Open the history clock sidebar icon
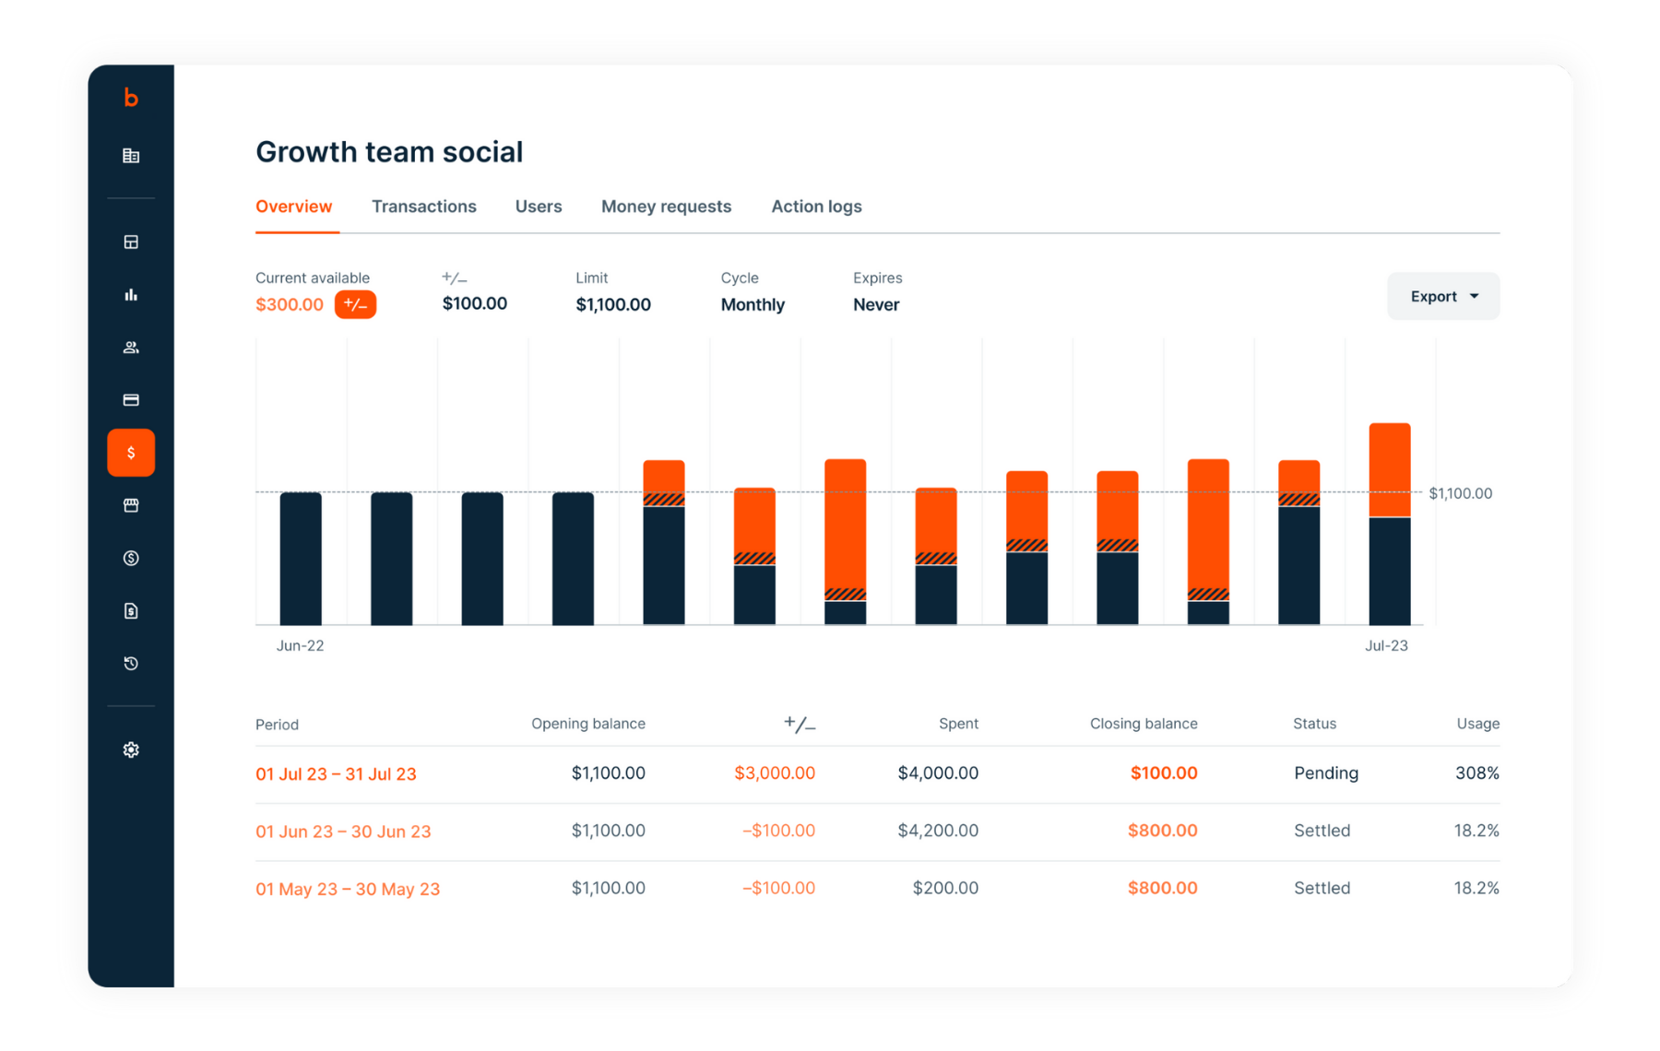The width and height of the screenshot is (1660, 1051). click(131, 664)
